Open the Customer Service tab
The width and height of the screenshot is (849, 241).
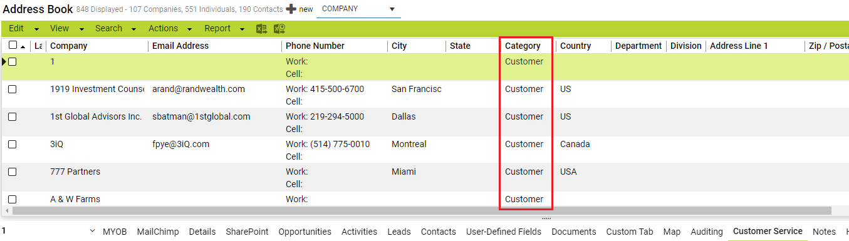tap(768, 231)
